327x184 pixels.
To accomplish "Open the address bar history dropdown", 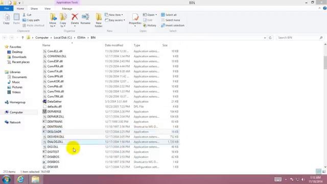I will (265, 38).
